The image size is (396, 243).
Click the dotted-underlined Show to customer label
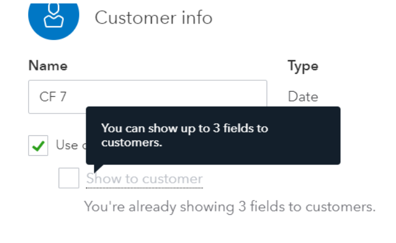coord(144,179)
